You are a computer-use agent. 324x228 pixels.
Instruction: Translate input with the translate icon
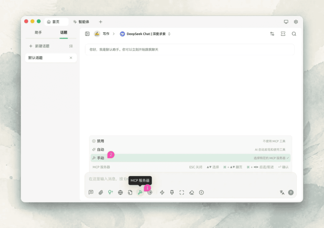282,192
